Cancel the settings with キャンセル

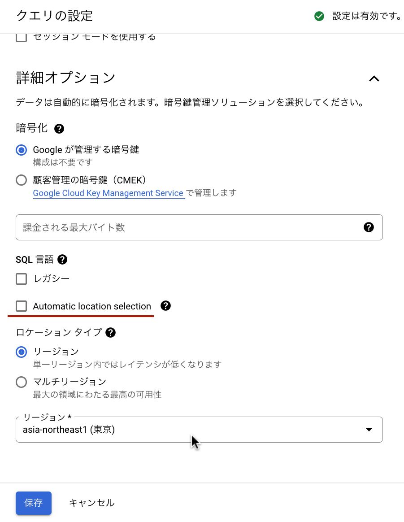click(x=91, y=503)
